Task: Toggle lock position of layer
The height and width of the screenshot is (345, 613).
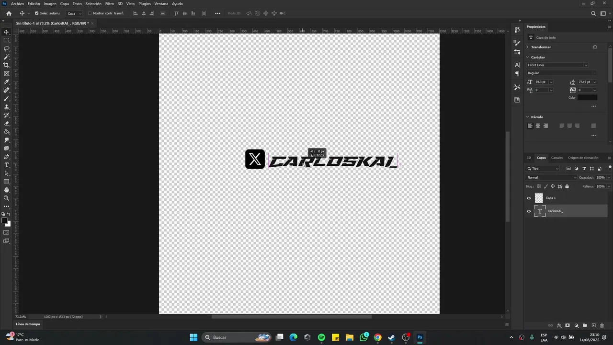Action: coord(553,186)
